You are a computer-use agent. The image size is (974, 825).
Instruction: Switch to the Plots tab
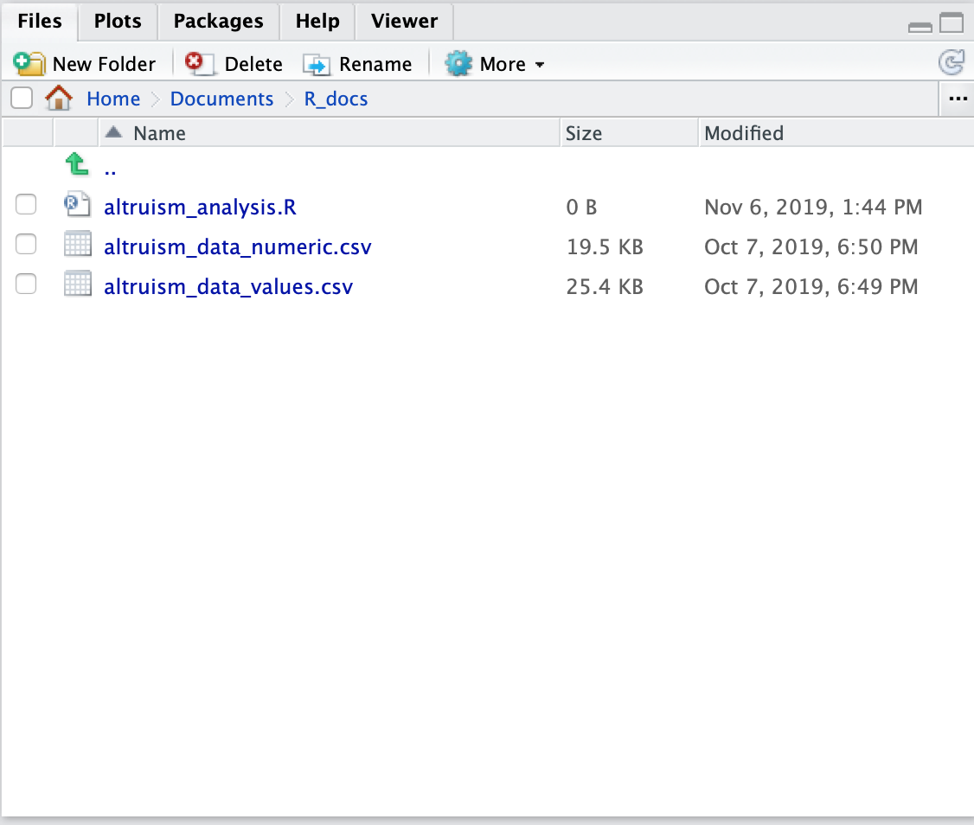coord(118,21)
